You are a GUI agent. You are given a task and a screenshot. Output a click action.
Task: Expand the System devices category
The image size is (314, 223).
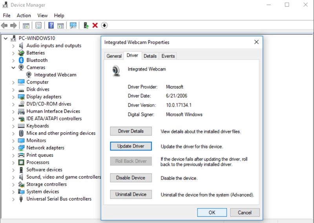13,192
